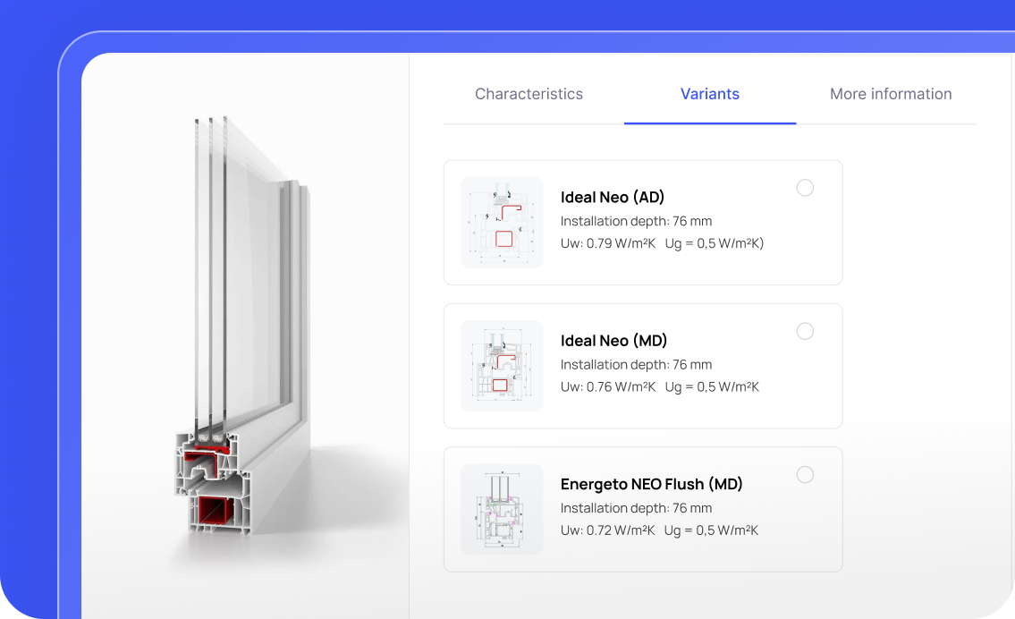Screen dimensions: 1015x619
Task: Click the Ideal Neo (MD) title text
Action: point(613,341)
